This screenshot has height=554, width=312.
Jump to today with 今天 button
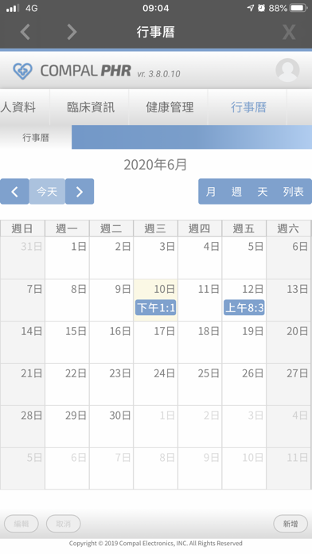(x=47, y=192)
